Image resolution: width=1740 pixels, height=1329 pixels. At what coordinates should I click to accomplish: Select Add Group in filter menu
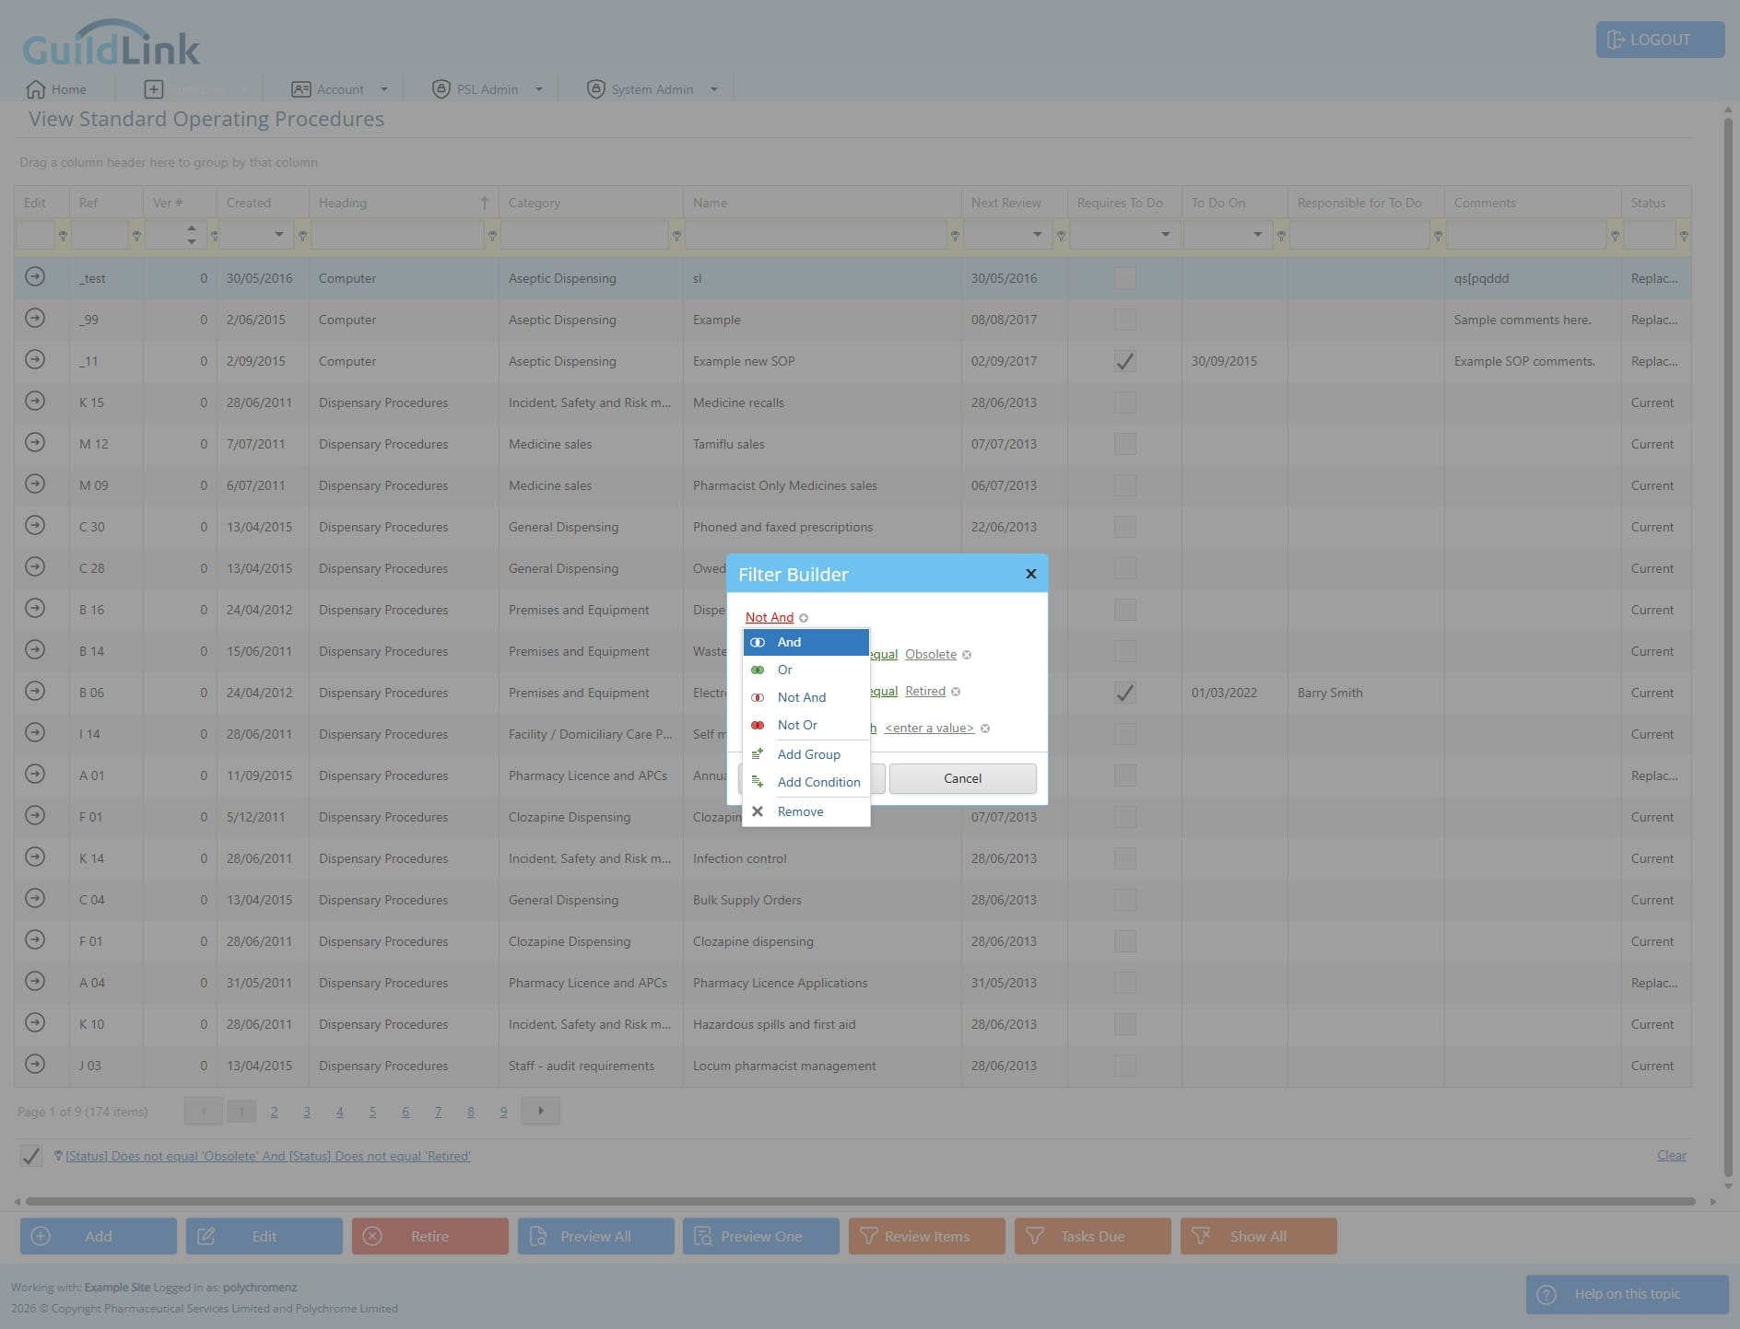(805, 754)
